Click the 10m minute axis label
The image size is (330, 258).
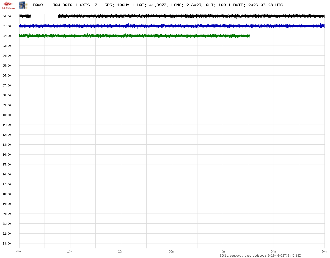coord(70,251)
